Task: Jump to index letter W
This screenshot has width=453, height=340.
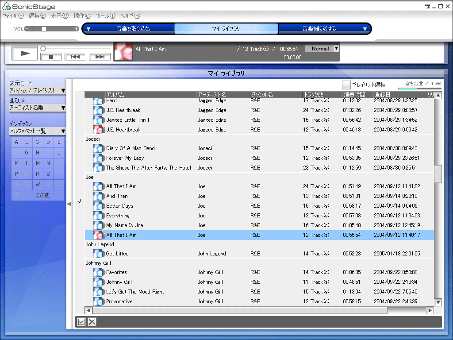Action: [x=38, y=185]
